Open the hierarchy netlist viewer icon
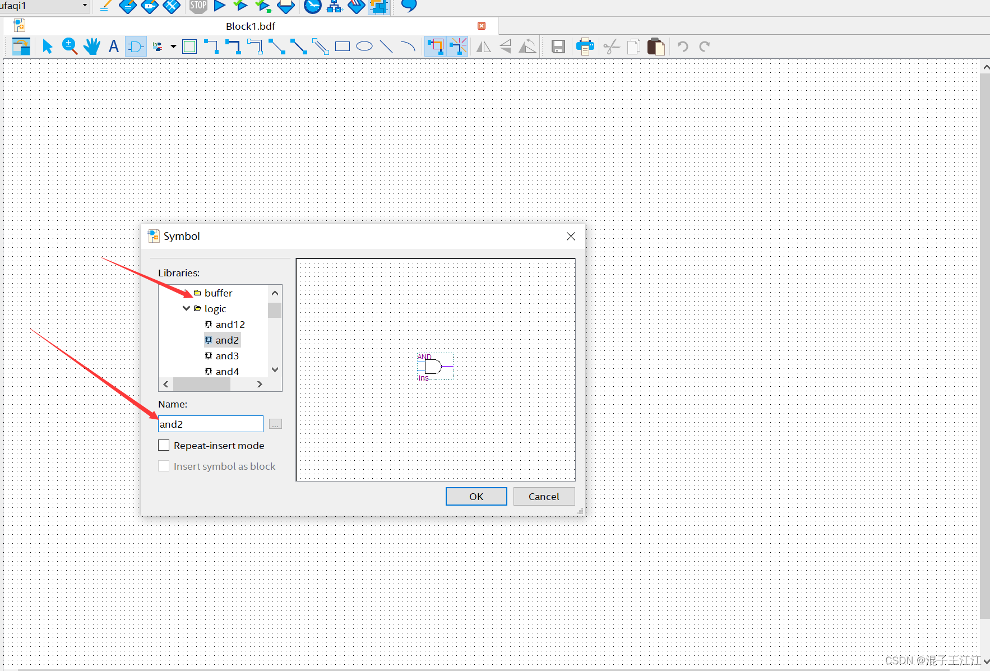 click(335, 6)
